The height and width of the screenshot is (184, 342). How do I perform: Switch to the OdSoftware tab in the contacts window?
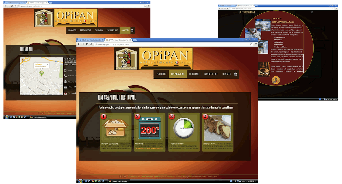[x=15, y=3]
